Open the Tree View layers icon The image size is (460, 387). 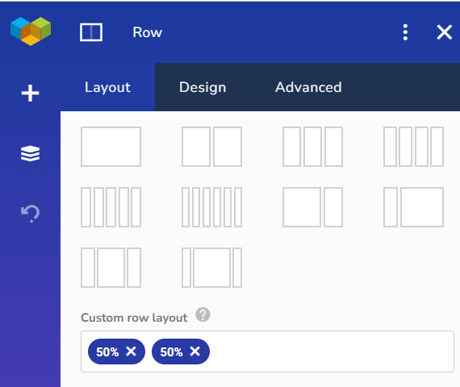coord(30,153)
